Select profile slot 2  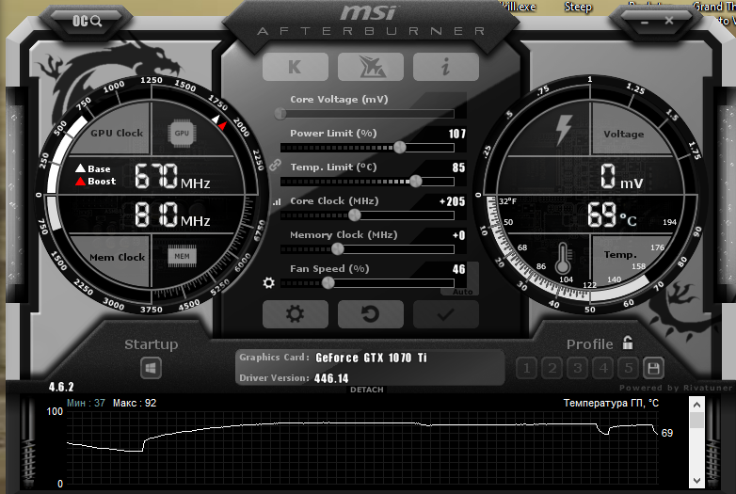click(x=552, y=368)
